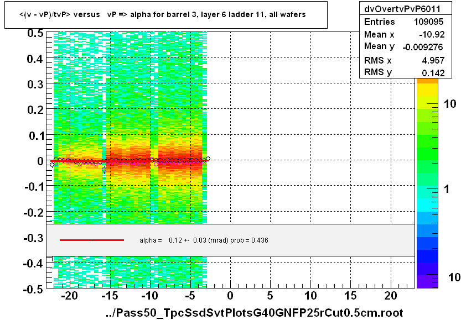Image resolution: width=461 pixels, height=320 pixels.
Task: Click the file name label Pass50_TpcSsdSvtPlots below the axis
Action: (x=255, y=313)
